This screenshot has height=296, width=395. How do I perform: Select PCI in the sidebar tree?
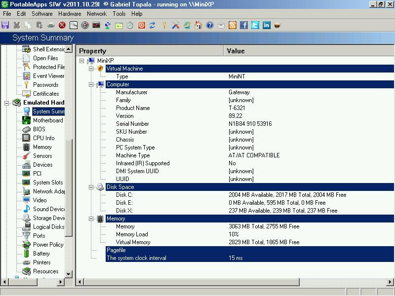tap(37, 174)
